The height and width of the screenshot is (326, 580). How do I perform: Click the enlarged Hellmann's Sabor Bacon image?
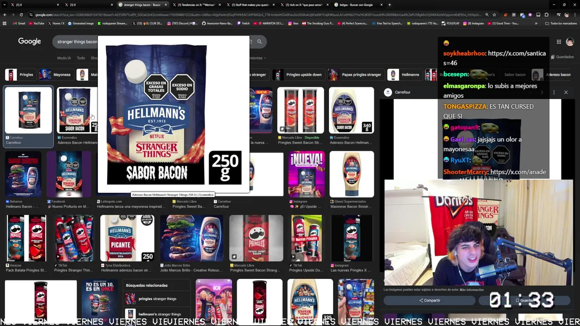(x=174, y=114)
